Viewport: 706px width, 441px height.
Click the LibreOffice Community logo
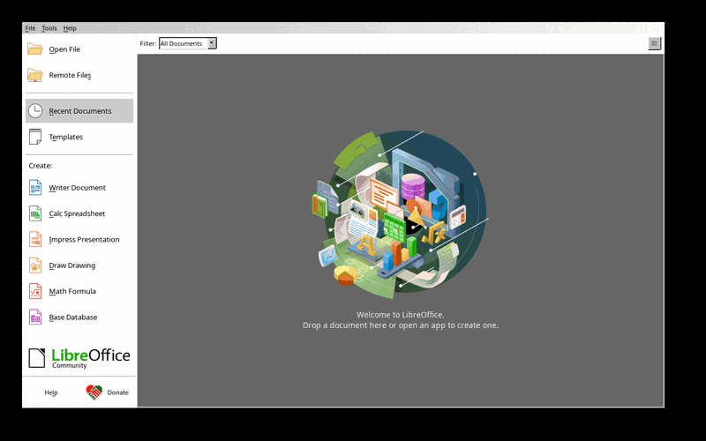(79, 358)
